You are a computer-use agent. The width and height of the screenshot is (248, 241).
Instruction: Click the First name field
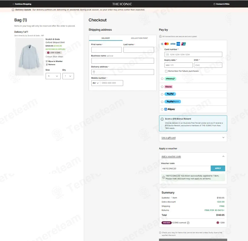[106, 50]
